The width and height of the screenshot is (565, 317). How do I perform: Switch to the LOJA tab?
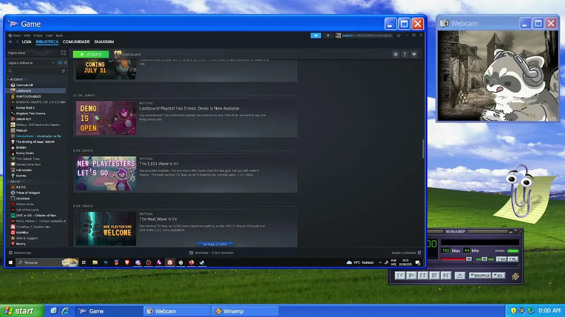point(27,42)
